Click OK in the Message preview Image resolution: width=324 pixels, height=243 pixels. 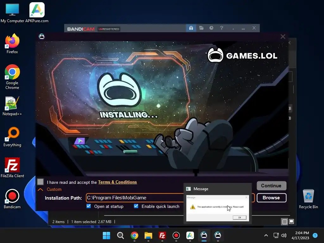(x=240, y=217)
